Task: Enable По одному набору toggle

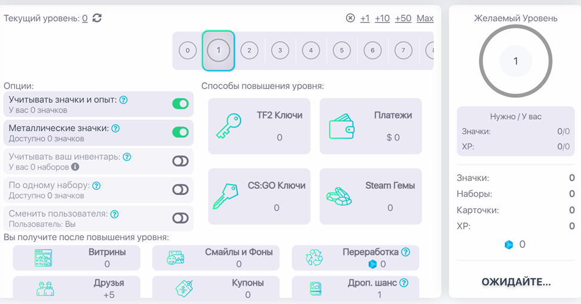Action: point(180,190)
